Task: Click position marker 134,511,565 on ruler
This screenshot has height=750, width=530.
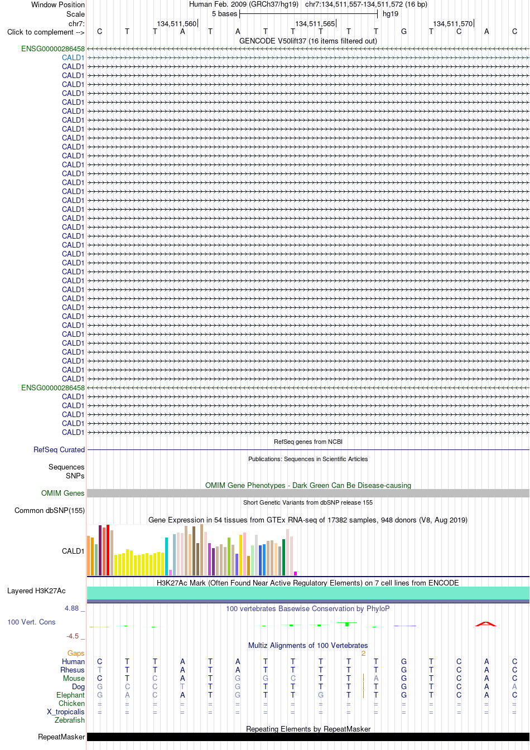Action: coord(315,23)
